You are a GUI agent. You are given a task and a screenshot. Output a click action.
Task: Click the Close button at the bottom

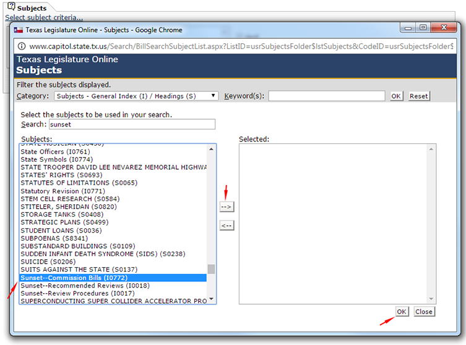click(424, 312)
